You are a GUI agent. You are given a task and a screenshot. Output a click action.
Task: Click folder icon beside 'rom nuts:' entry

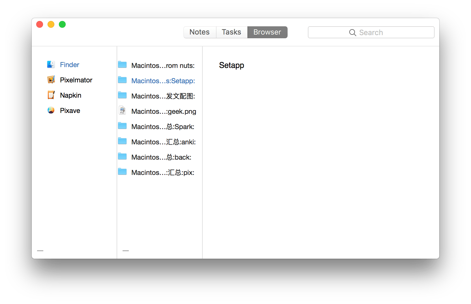click(x=122, y=65)
